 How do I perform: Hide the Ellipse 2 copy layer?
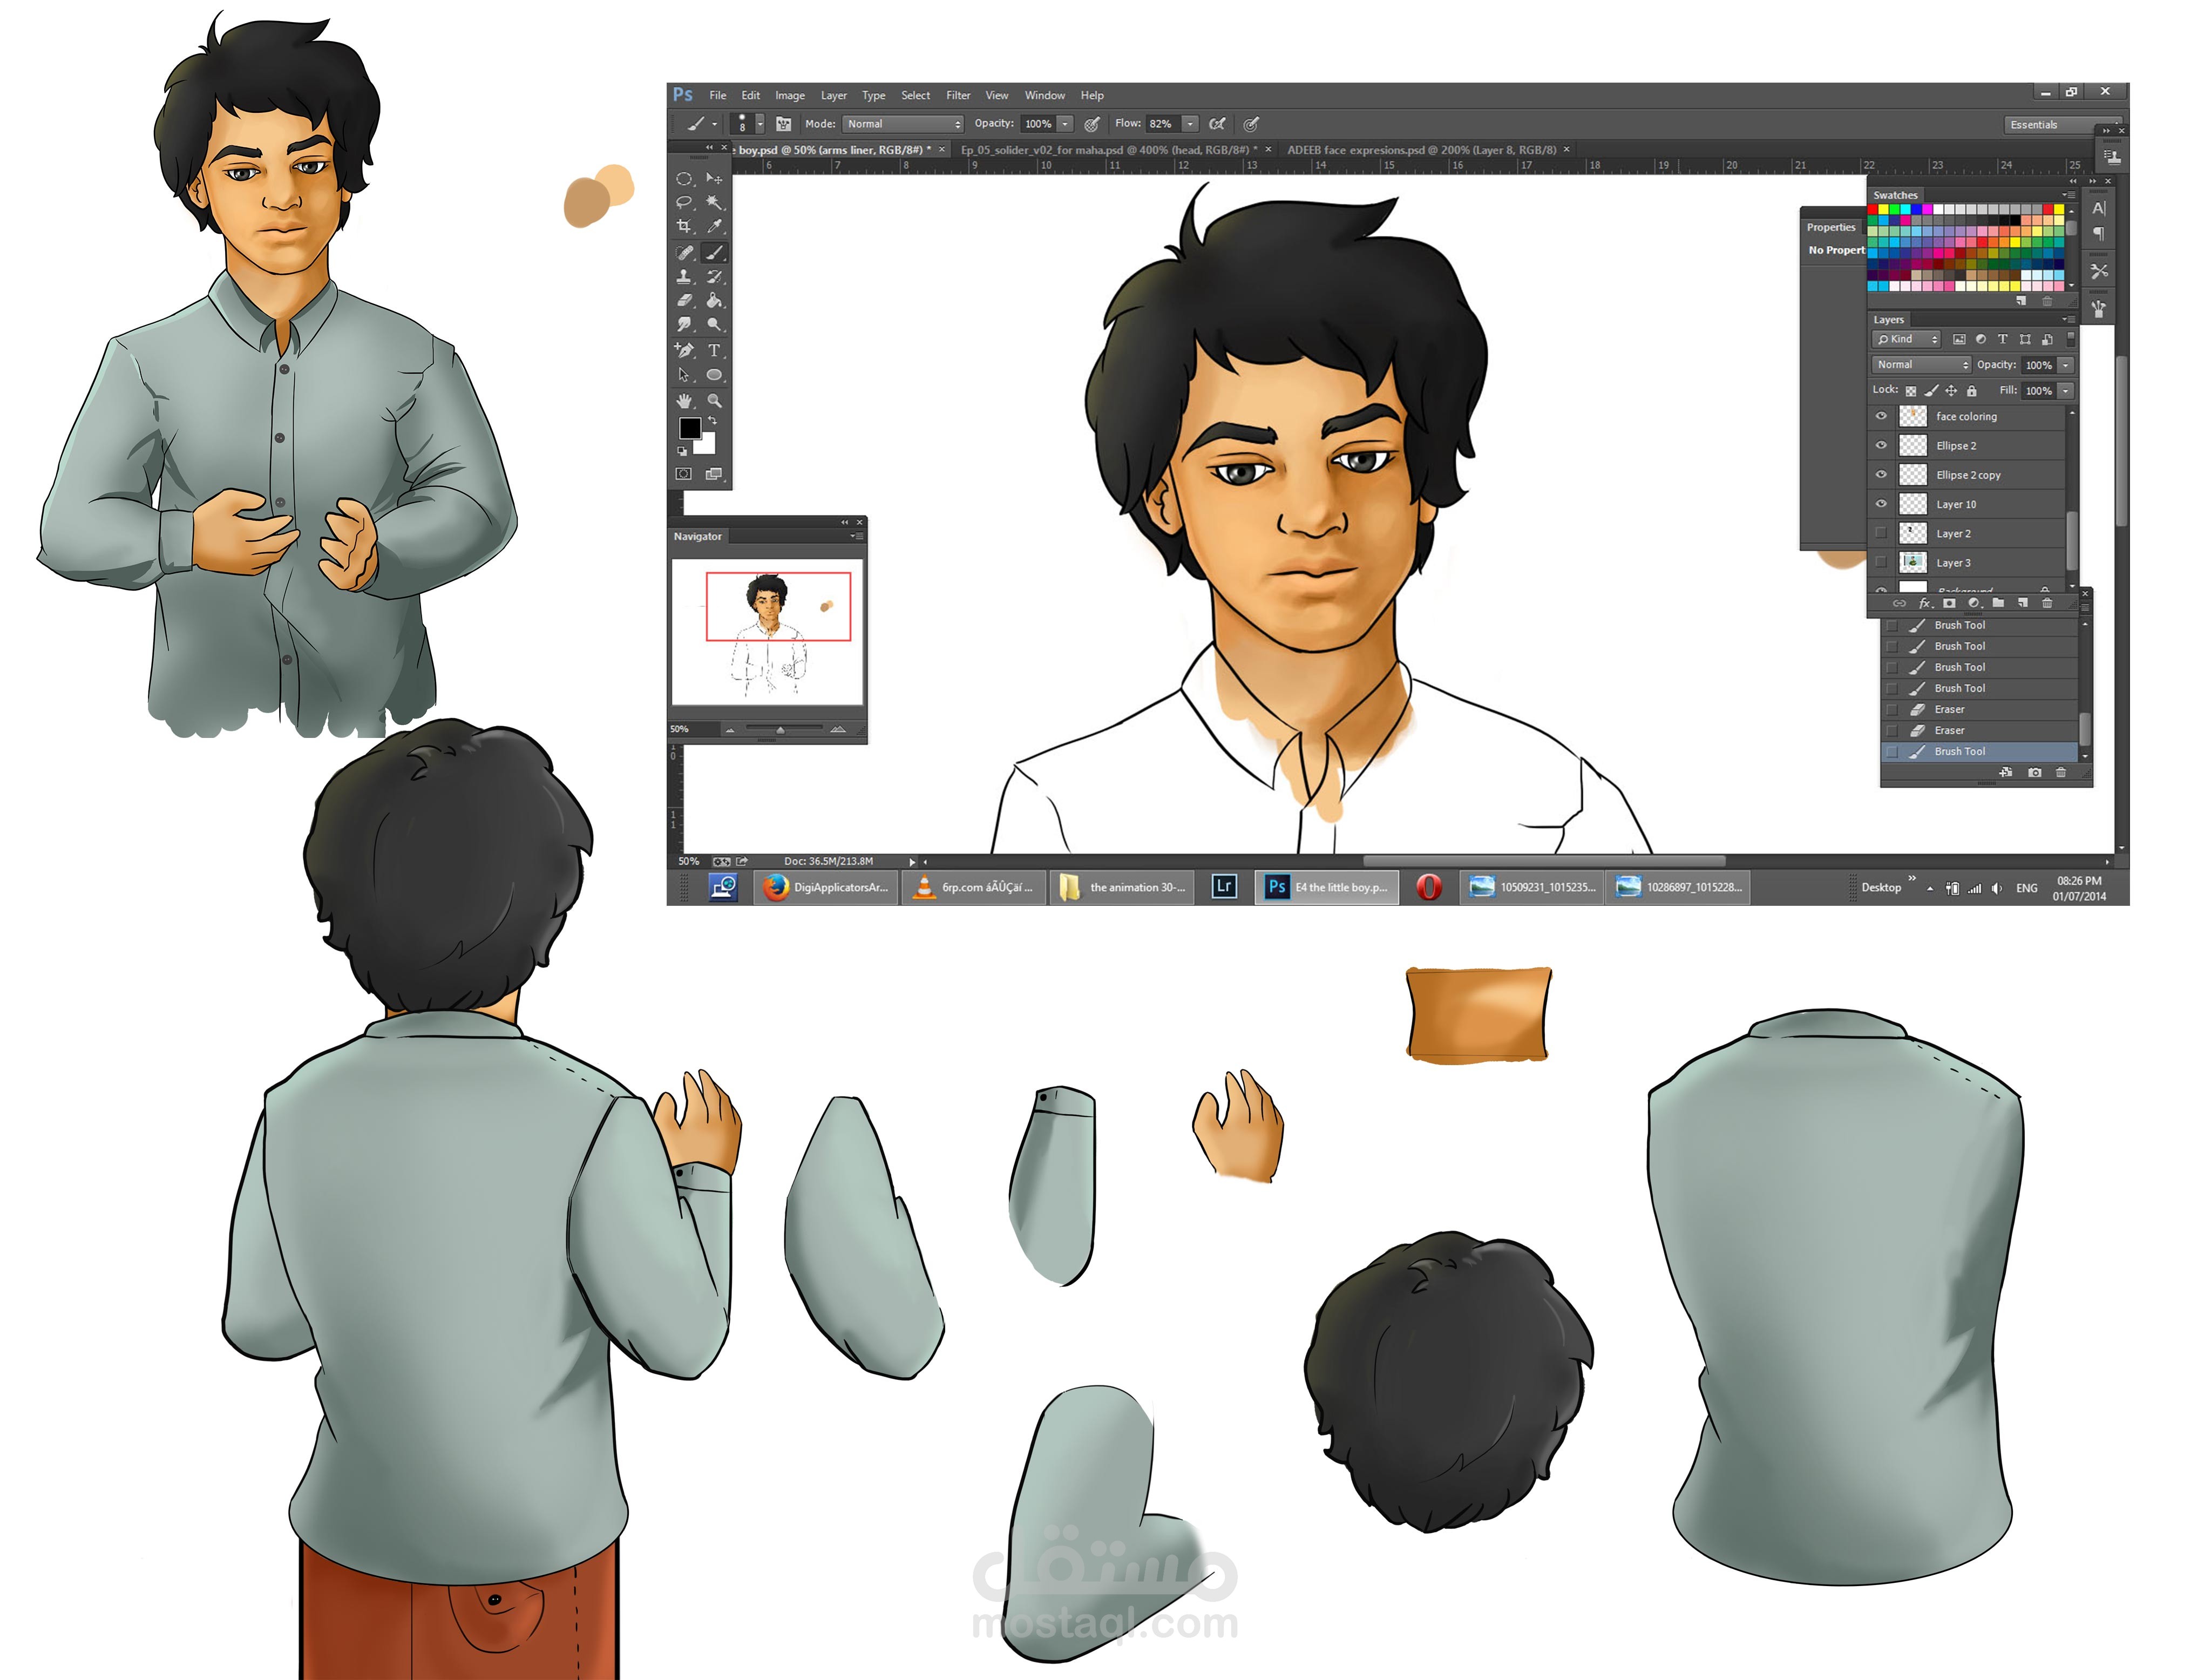pos(1881,475)
